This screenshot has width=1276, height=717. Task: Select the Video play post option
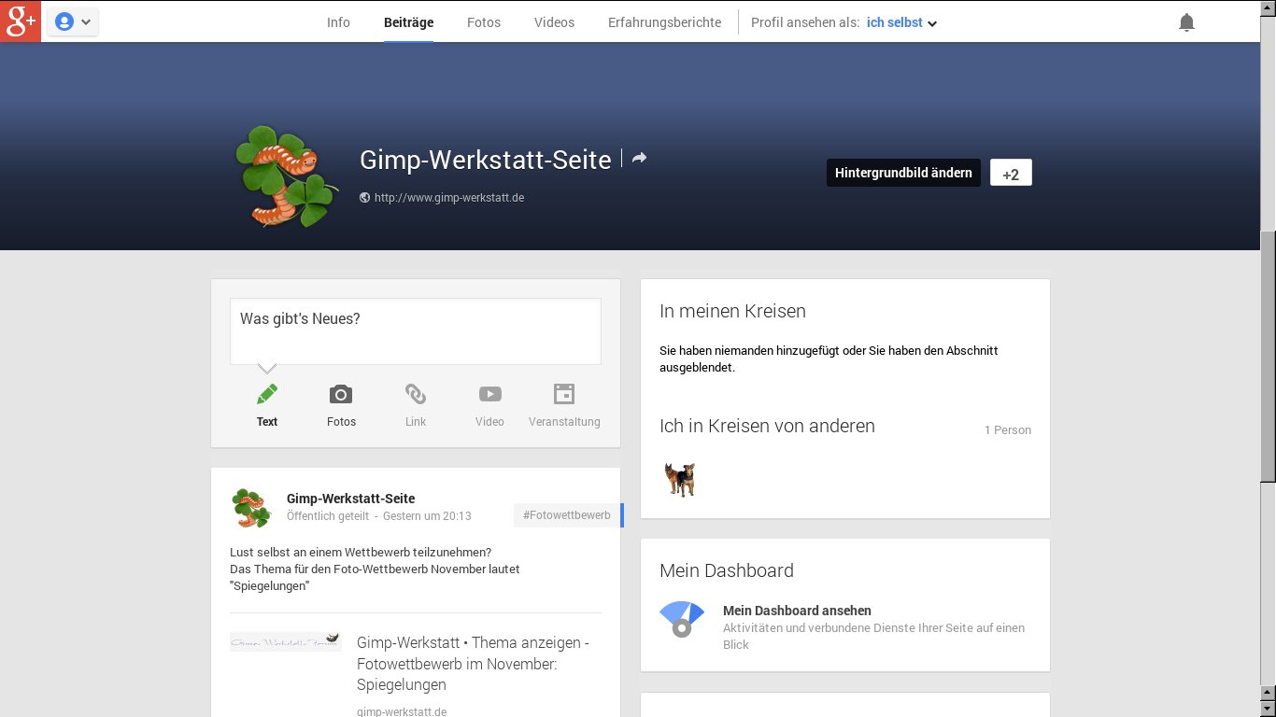(x=489, y=405)
